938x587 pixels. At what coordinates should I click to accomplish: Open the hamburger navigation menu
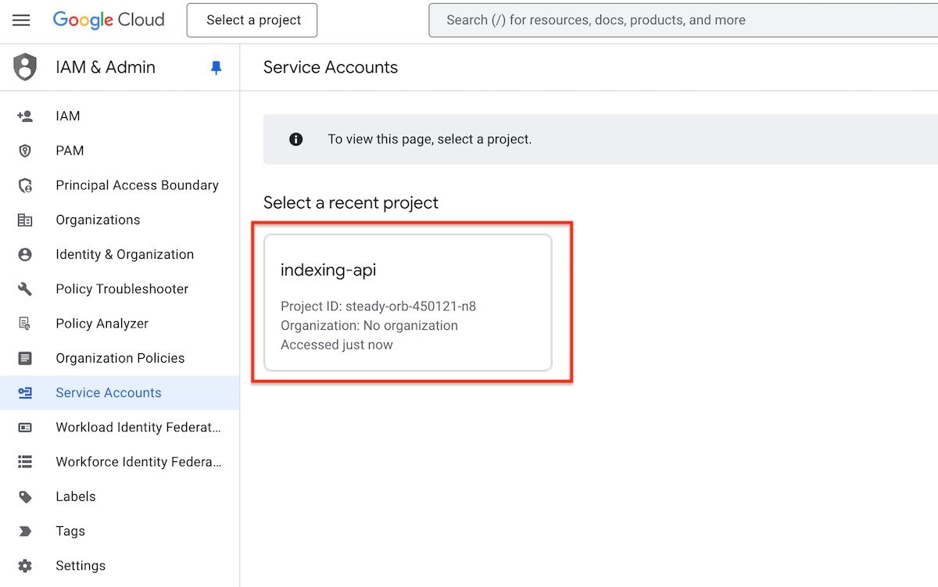pos(21,20)
